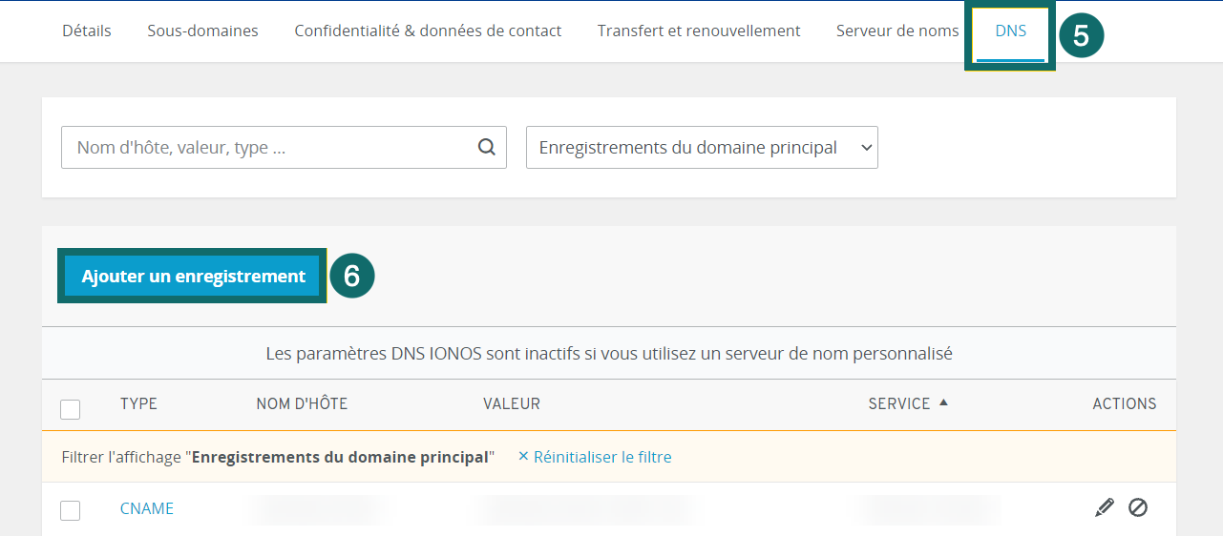
Task: Click the magnifier search icon
Action: [x=486, y=147]
